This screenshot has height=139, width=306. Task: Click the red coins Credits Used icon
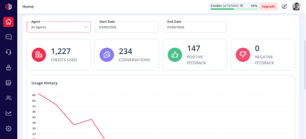click(x=39, y=55)
